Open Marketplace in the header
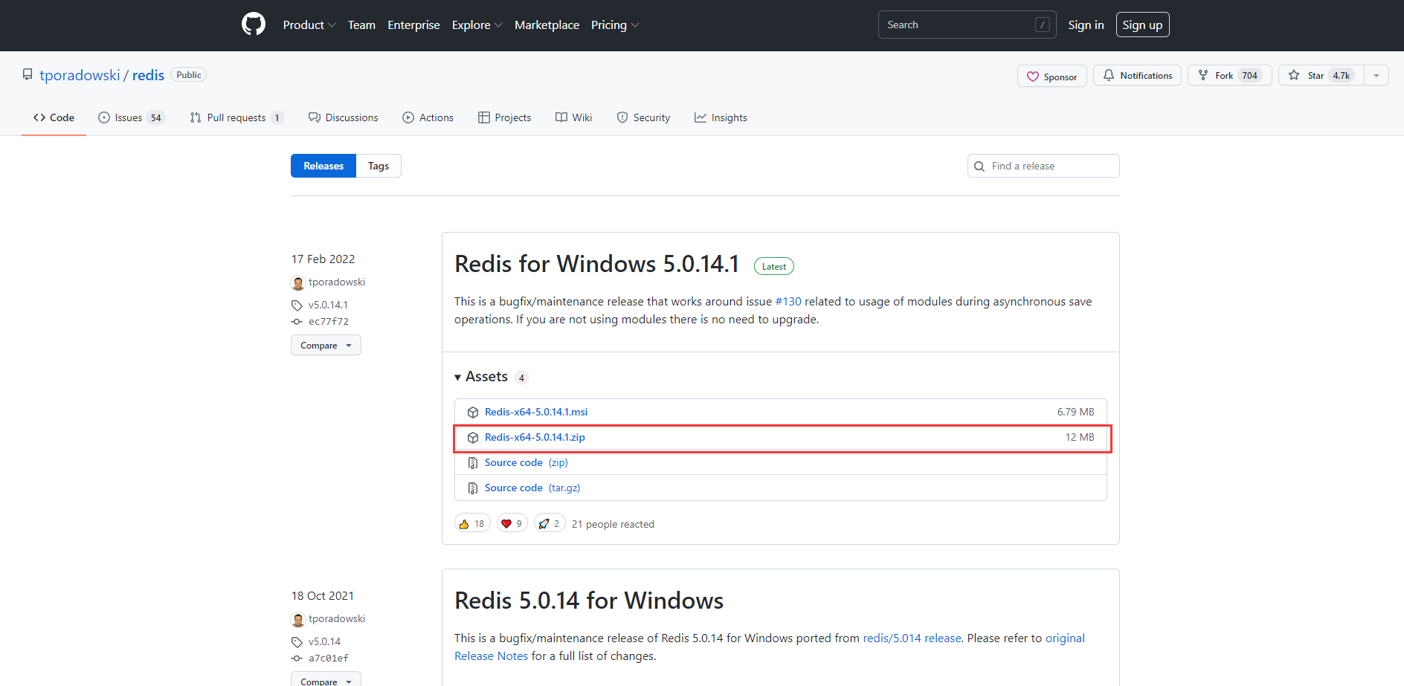This screenshot has height=686, width=1404. tap(547, 25)
